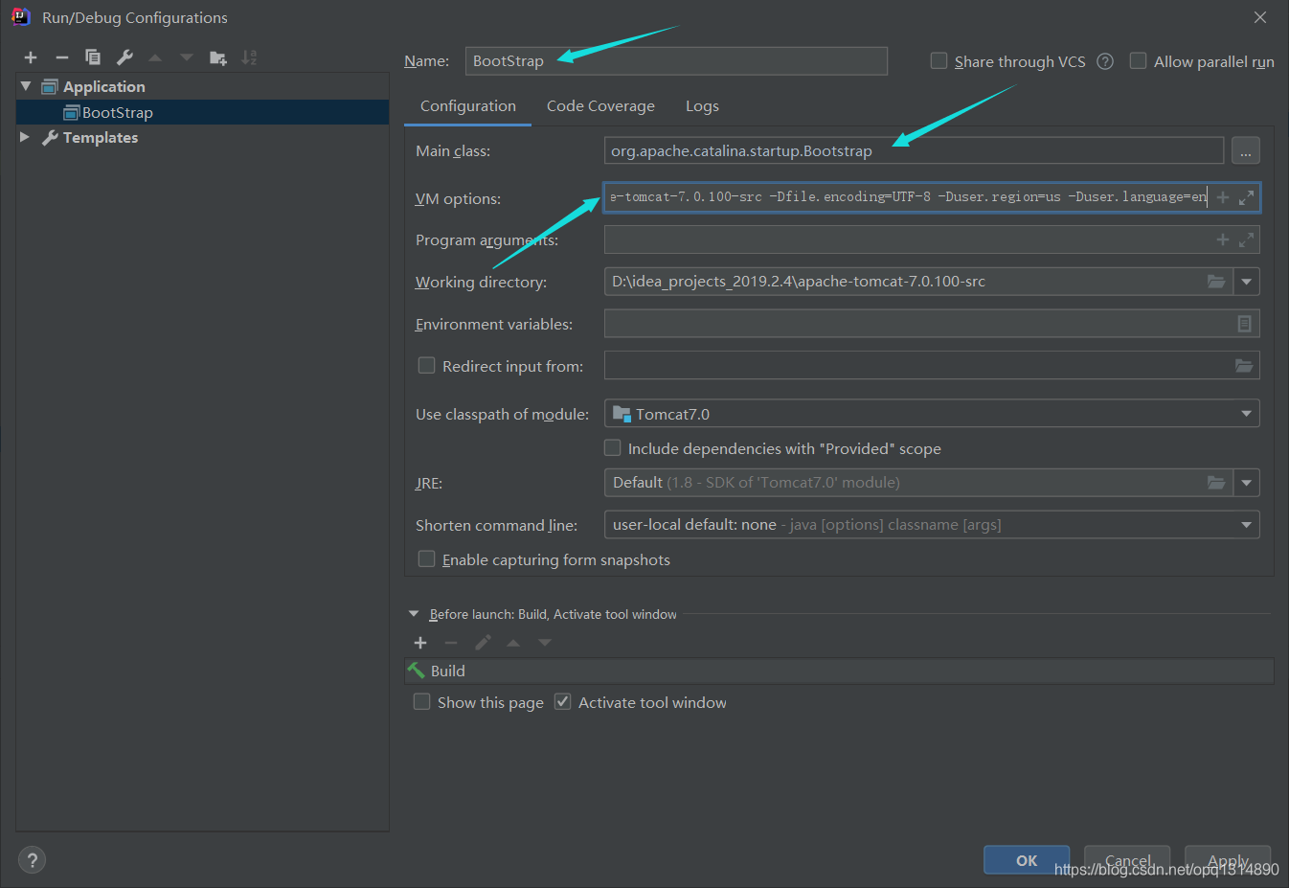Remove selected configuration with minus icon
Image resolution: width=1289 pixels, height=888 pixels.
click(62, 57)
